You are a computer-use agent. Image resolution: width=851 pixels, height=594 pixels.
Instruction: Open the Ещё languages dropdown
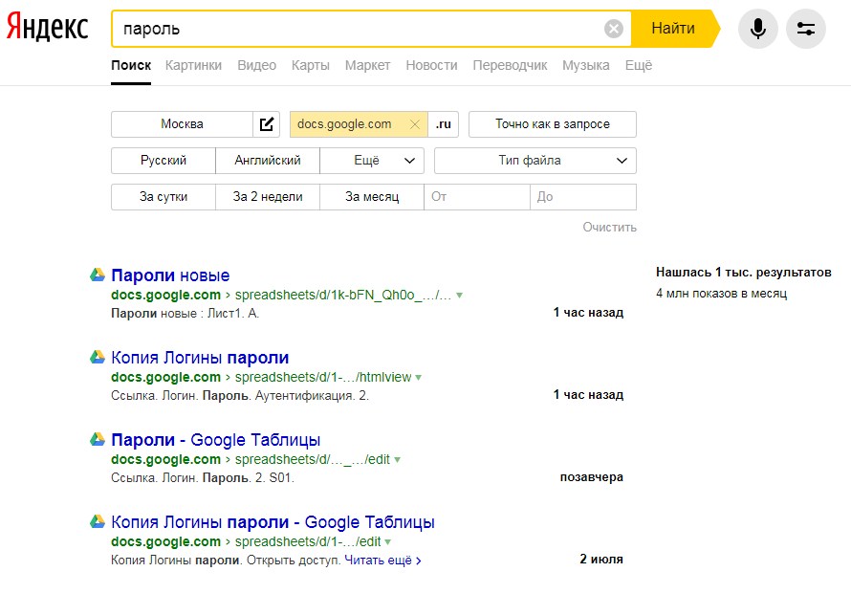pyautogui.click(x=372, y=161)
